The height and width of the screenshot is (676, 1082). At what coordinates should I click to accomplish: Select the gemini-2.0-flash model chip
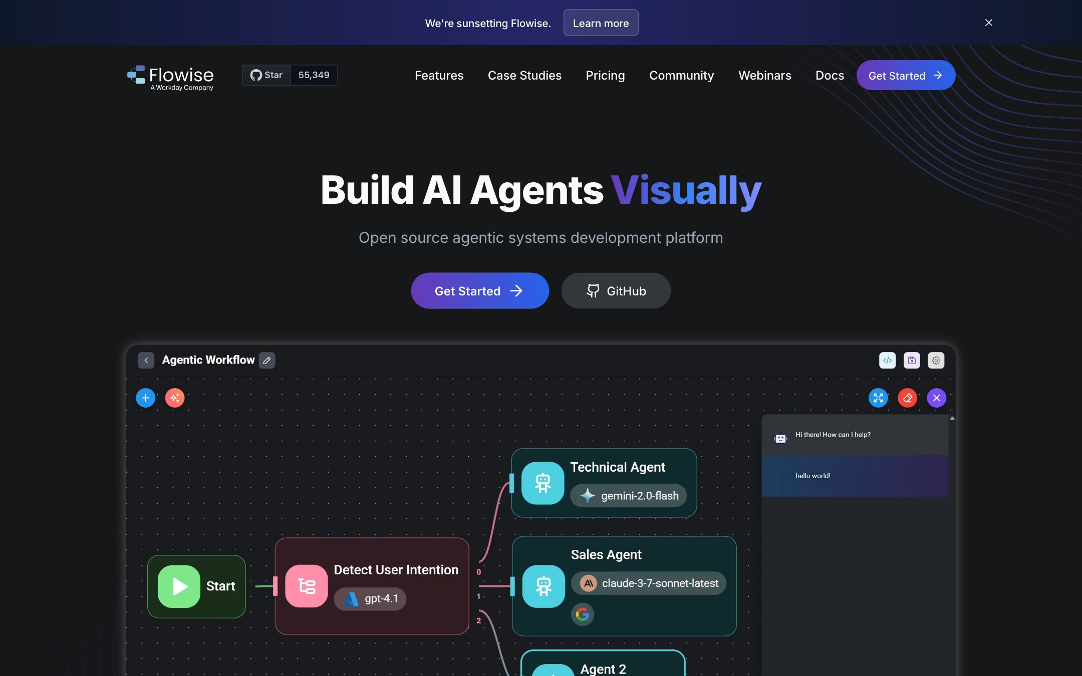[629, 496]
